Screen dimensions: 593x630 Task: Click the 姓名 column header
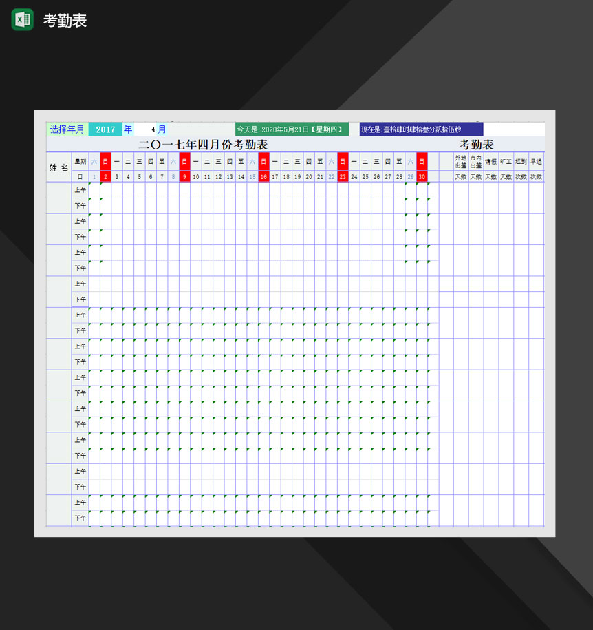coord(58,167)
